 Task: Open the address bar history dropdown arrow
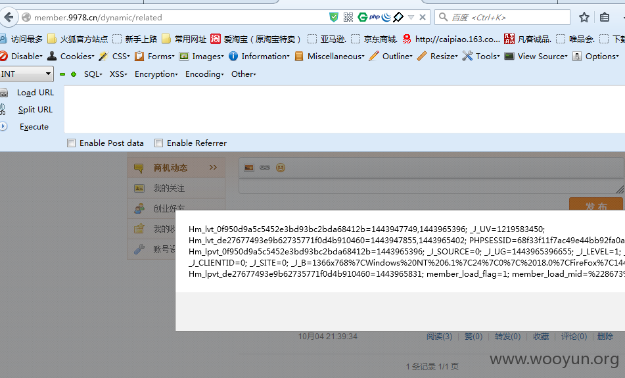tap(411, 17)
